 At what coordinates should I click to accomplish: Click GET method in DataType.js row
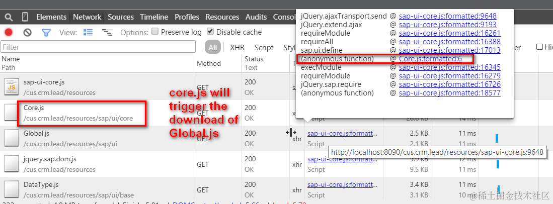[203, 190]
